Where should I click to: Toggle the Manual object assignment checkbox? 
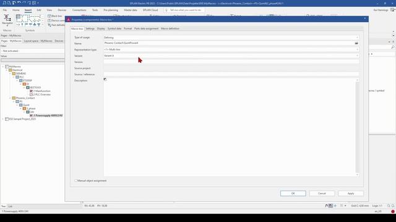(x=75, y=181)
